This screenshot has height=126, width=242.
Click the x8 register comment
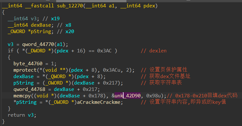click(68, 25)
